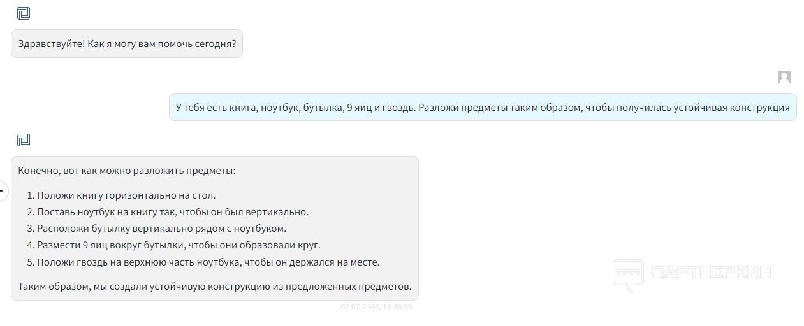Viewport: 804px width, 326px height.
Task: Click the user message about книга, ноутбук, бутылка
Action: click(482, 107)
